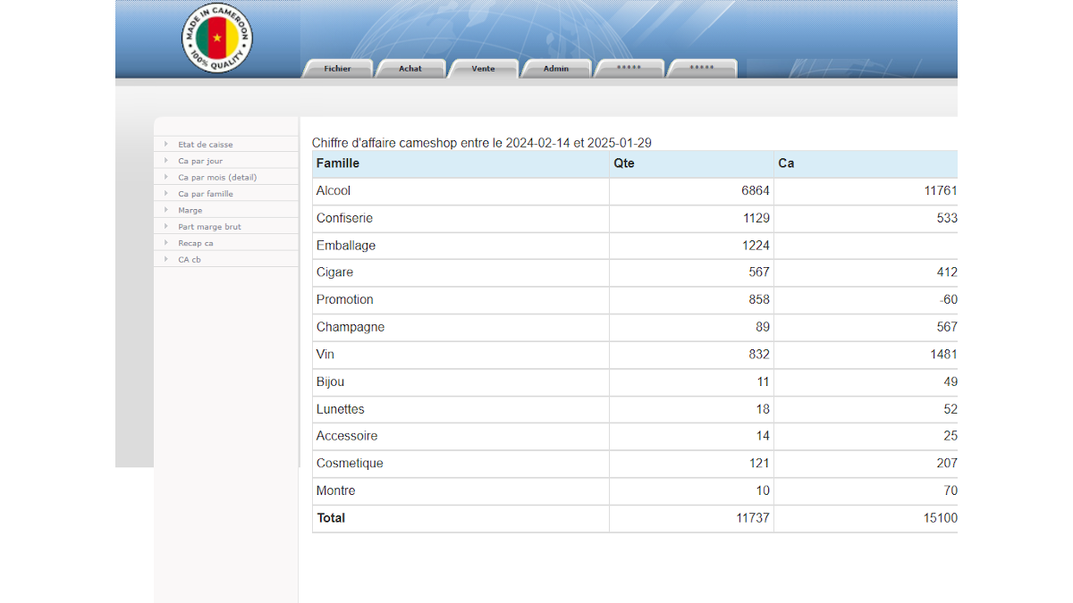This screenshot has width=1073, height=603.
Task: Open the Admin tab
Action: coord(556,69)
